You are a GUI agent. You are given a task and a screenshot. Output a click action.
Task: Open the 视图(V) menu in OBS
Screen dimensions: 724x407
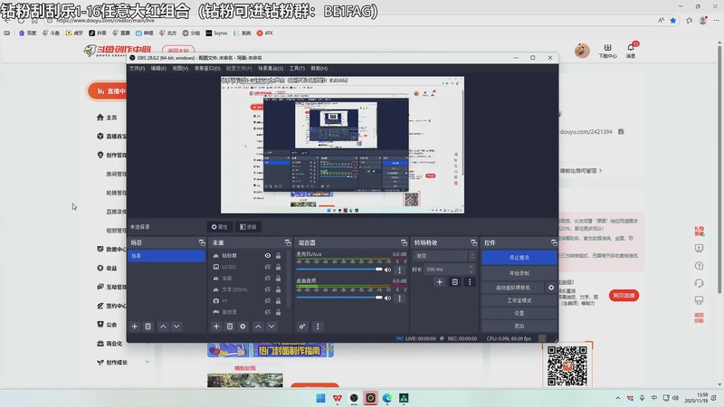(x=180, y=69)
